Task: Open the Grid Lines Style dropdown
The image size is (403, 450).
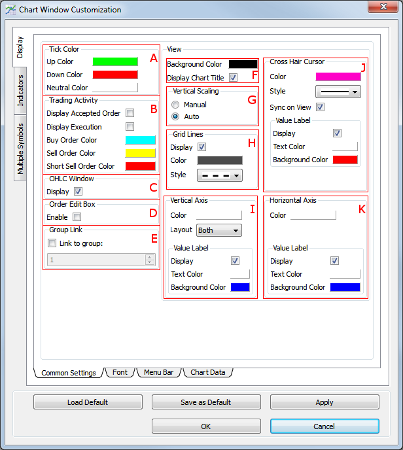Action: (x=220, y=175)
